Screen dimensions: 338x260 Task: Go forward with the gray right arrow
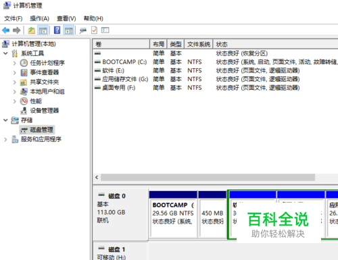coord(17,30)
